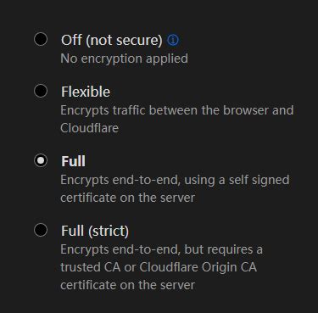
Task: Click "Encrypts end-to-end, but requires a" line
Action: click(x=161, y=249)
